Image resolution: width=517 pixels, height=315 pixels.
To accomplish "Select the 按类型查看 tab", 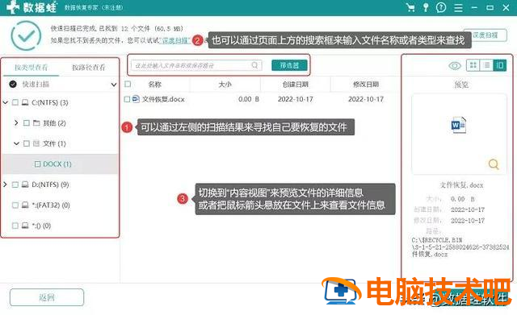I will point(31,68).
